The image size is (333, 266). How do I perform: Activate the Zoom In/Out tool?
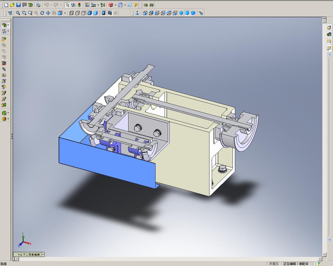coord(30,13)
